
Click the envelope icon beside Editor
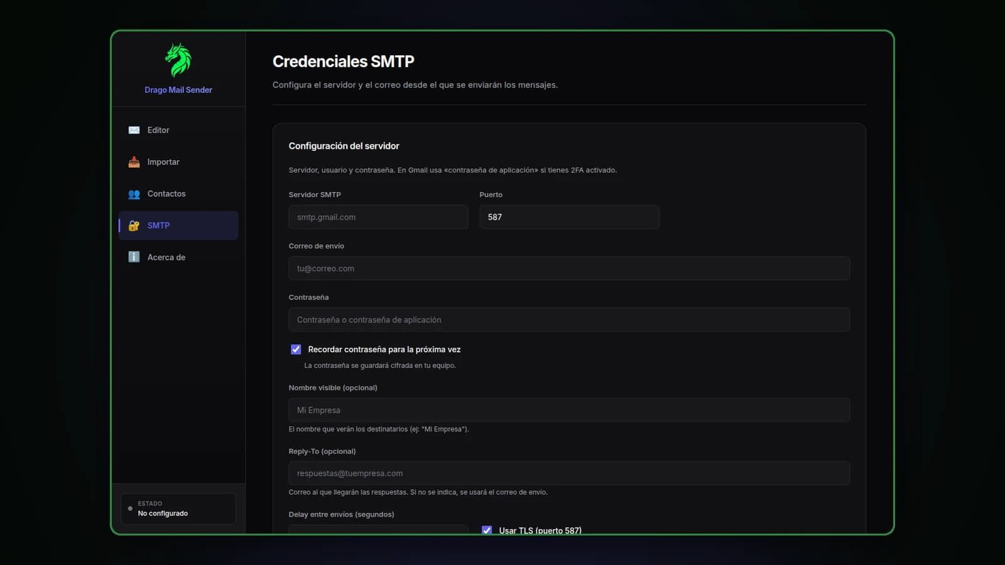[x=134, y=130]
